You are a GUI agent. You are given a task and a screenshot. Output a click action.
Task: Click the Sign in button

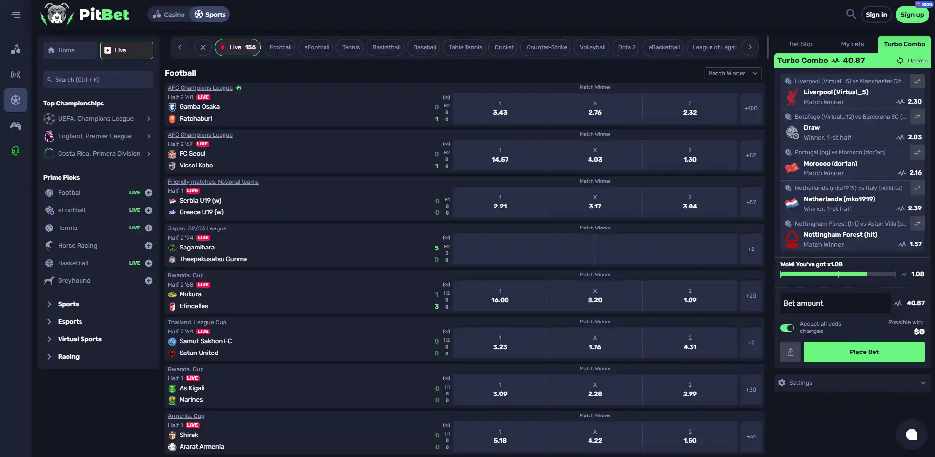click(876, 15)
